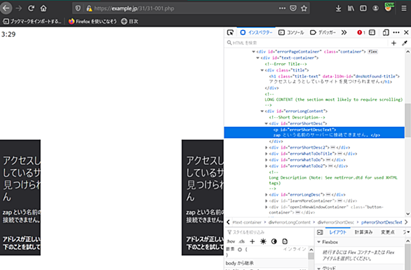Open the Downloads arrow icon
The width and height of the screenshot is (411, 270).
(338, 8)
